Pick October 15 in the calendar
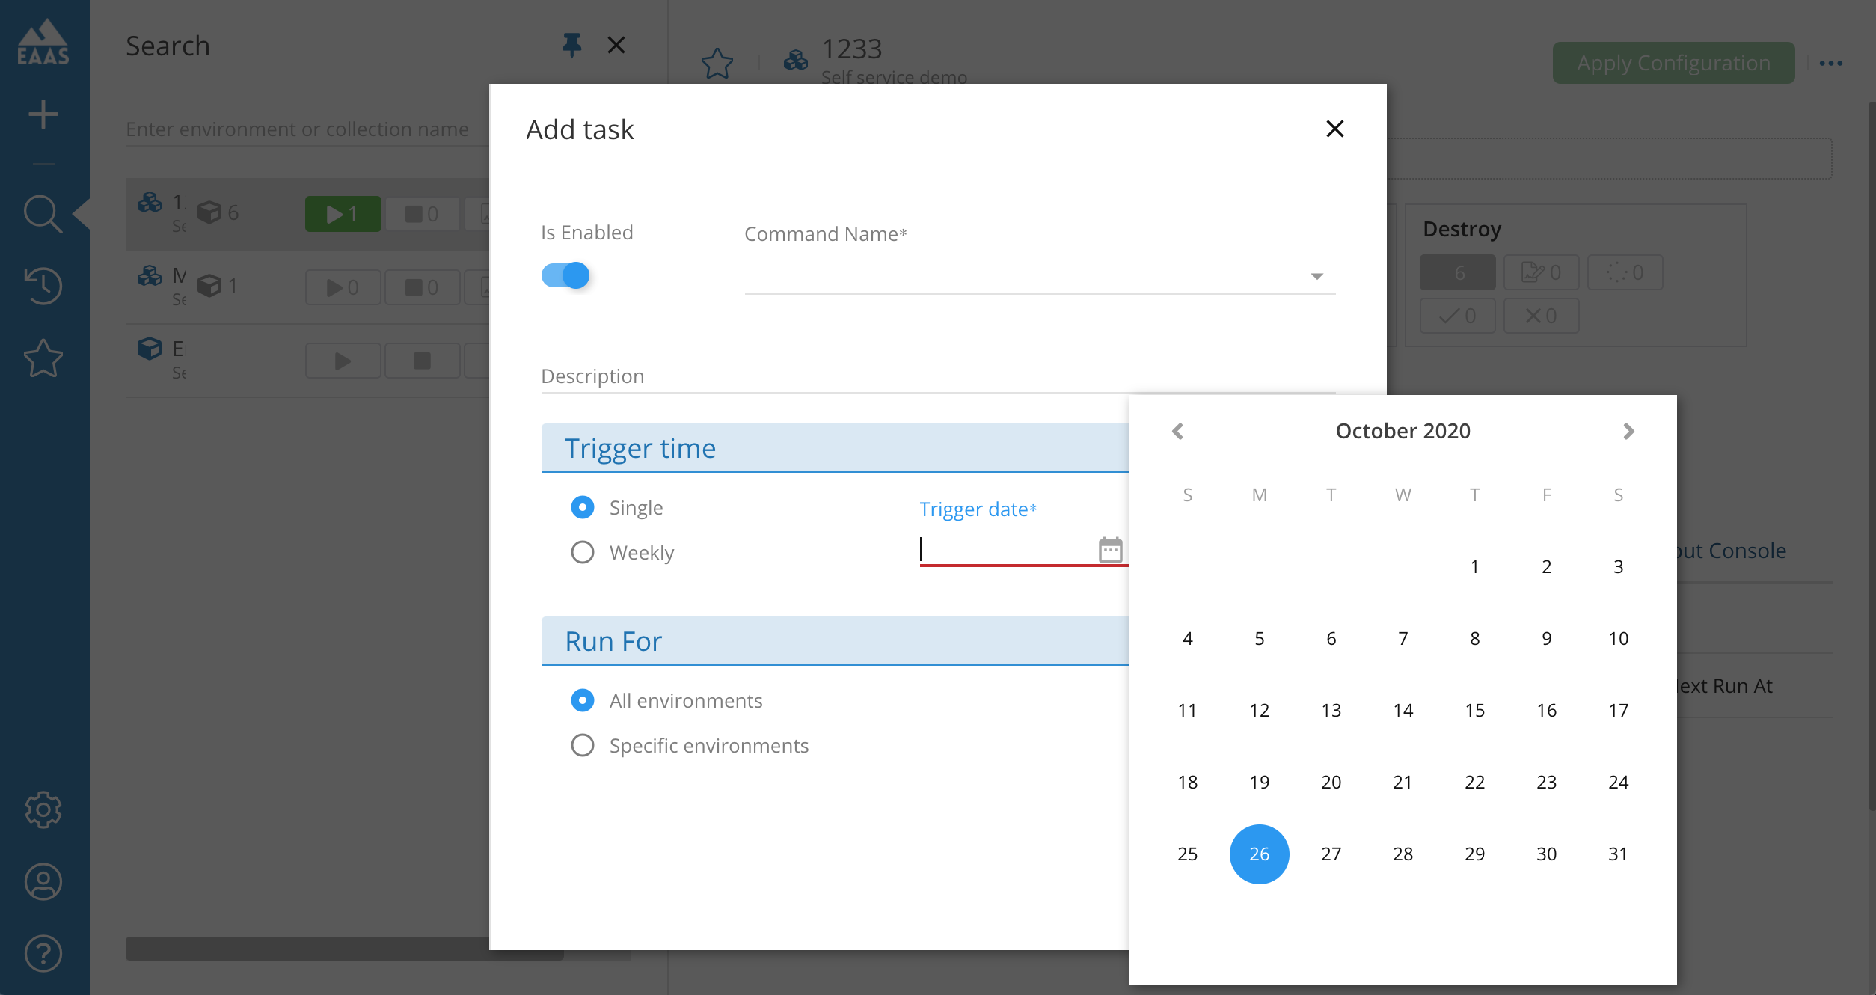 pos(1474,710)
